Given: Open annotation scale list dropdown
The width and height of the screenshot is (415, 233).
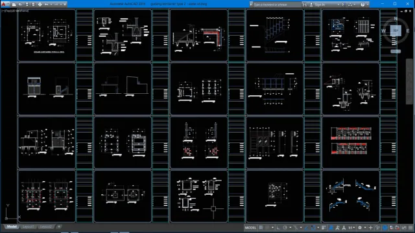Looking at the screenshot, I should tap(354, 227).
